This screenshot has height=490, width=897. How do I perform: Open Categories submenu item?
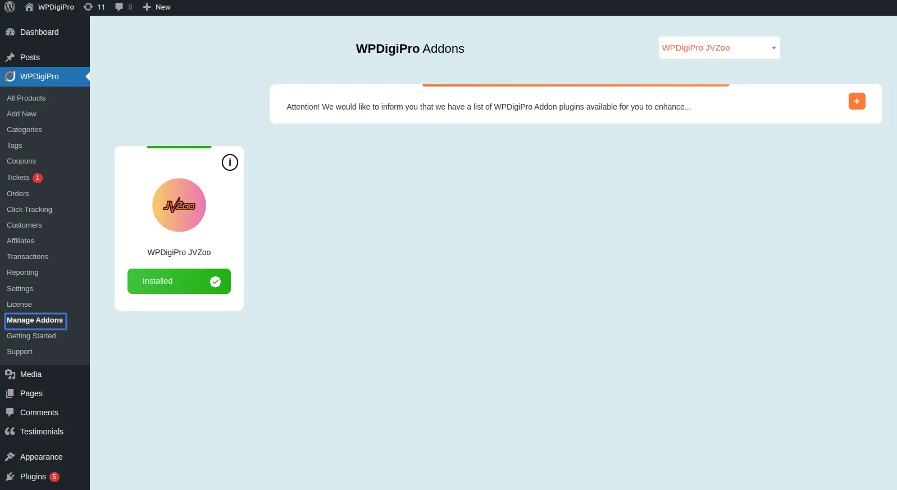[24, 129]
